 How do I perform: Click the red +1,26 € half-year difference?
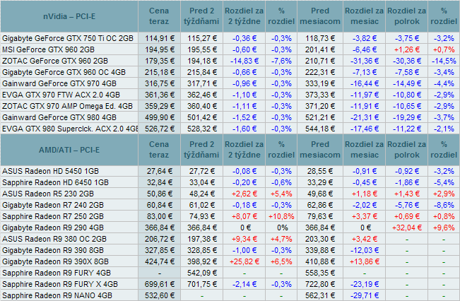tap(407, 49)
